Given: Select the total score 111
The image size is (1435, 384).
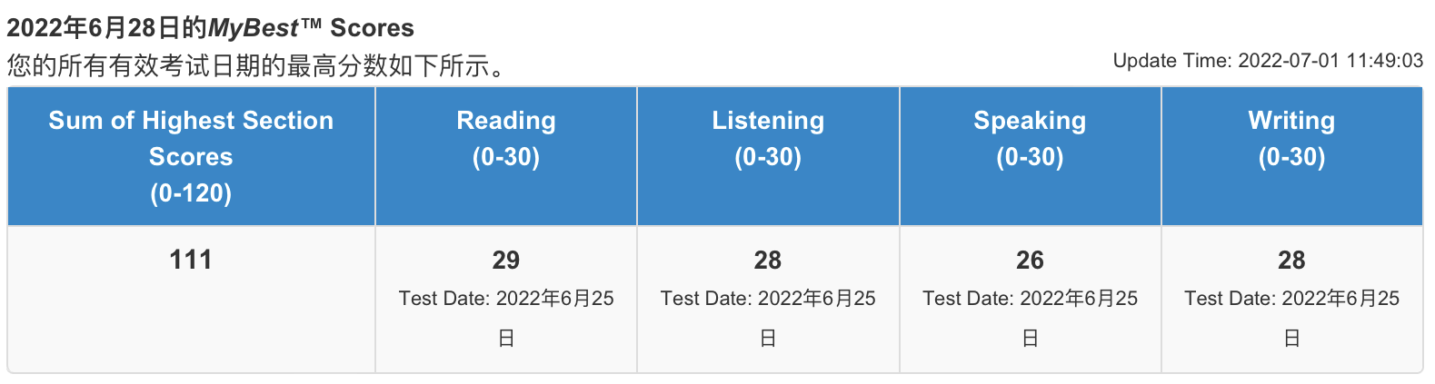Looking at the screenshot, I should pyautogui.click(x=191, y=260).
